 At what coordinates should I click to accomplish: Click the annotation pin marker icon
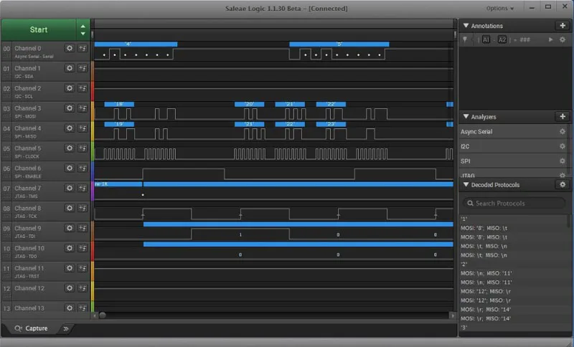click(x=465, y=39)
